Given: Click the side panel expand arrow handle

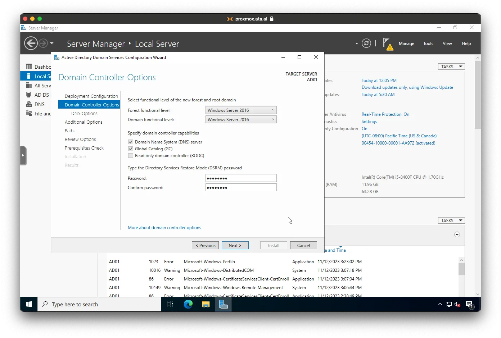Looking at the screenshot, I should (x=23, y=156).
